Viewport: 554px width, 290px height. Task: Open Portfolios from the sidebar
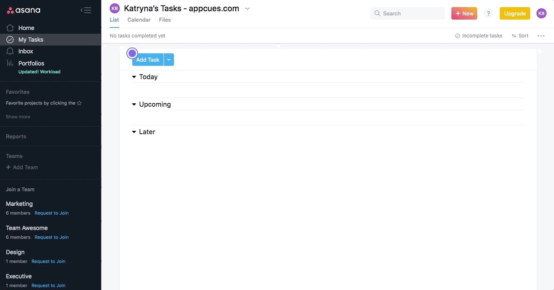click(x=31, y=63)
